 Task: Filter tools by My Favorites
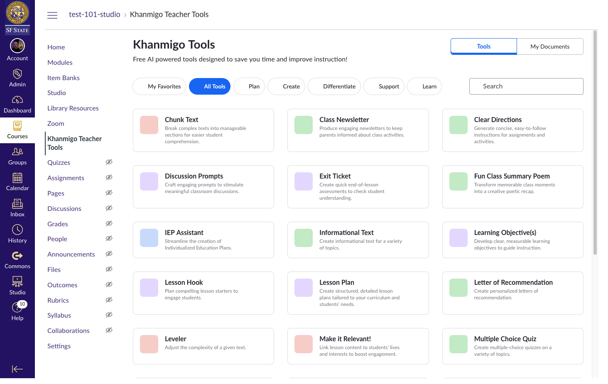click(159, 86)
